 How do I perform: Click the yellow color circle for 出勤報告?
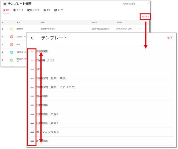coord(11,29)
